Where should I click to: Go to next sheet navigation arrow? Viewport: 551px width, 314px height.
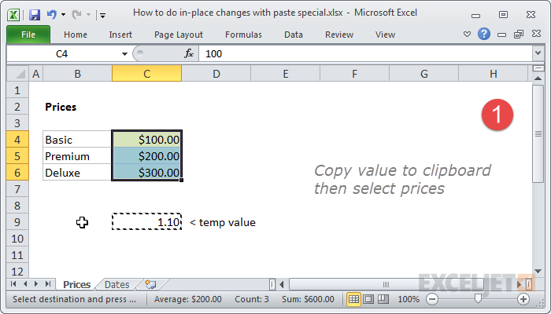point(36,284)
